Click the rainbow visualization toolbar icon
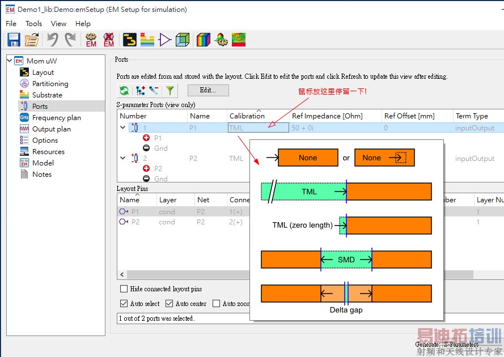This screenshot has width=504, height=357. (203, 40)
